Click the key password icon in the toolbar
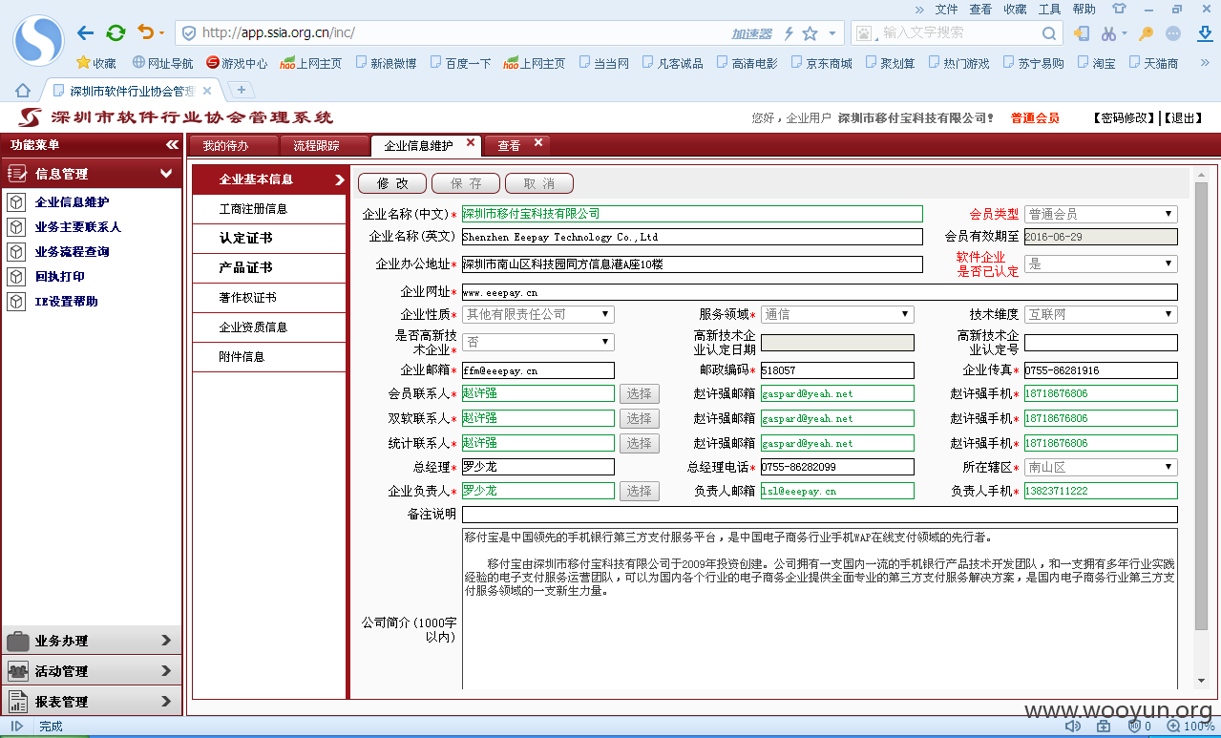Screen dimensions: 1221x738 [1147, 33]
